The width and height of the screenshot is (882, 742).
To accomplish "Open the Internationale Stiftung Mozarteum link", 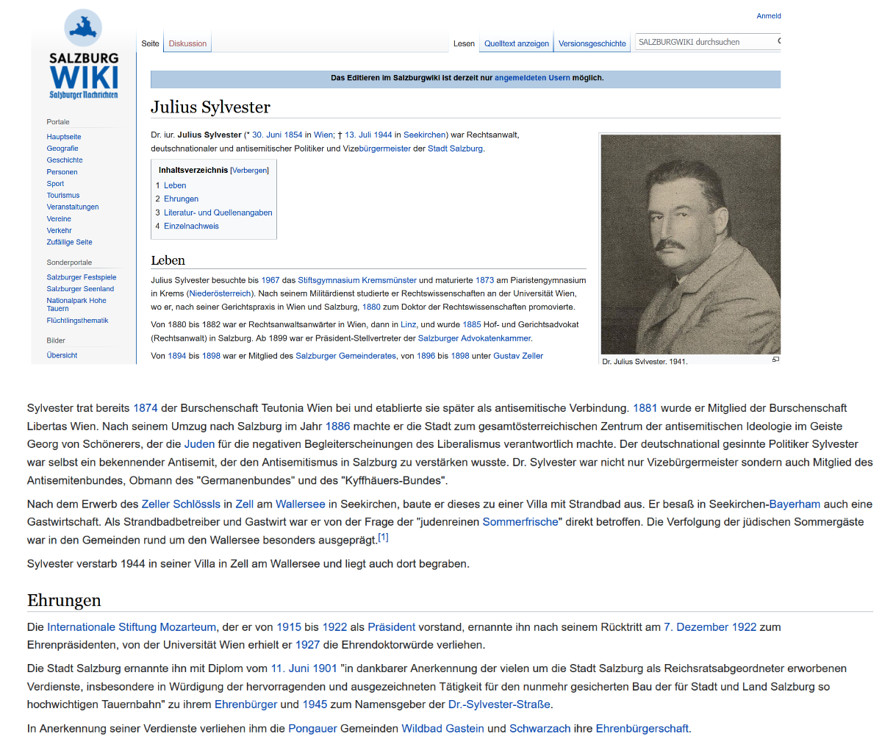I will click(x=132, y=627).
